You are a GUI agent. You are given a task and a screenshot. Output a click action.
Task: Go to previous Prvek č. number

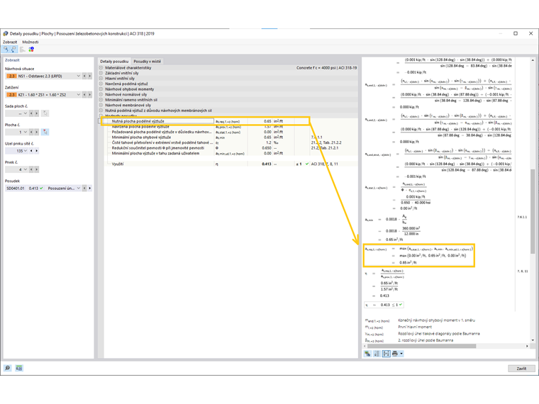31,169
